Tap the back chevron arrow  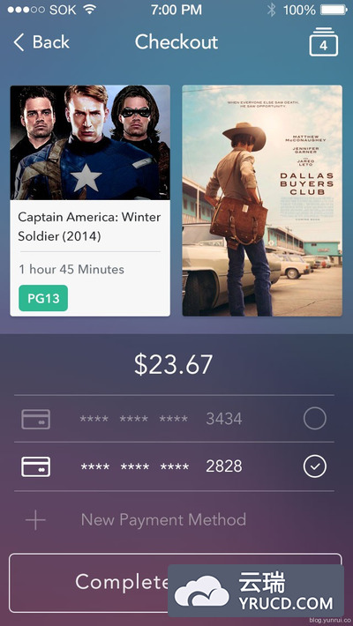(19, 42)
